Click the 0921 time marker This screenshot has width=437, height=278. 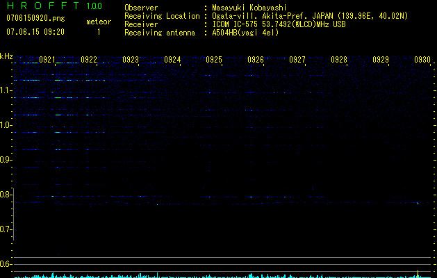[47, 60]
